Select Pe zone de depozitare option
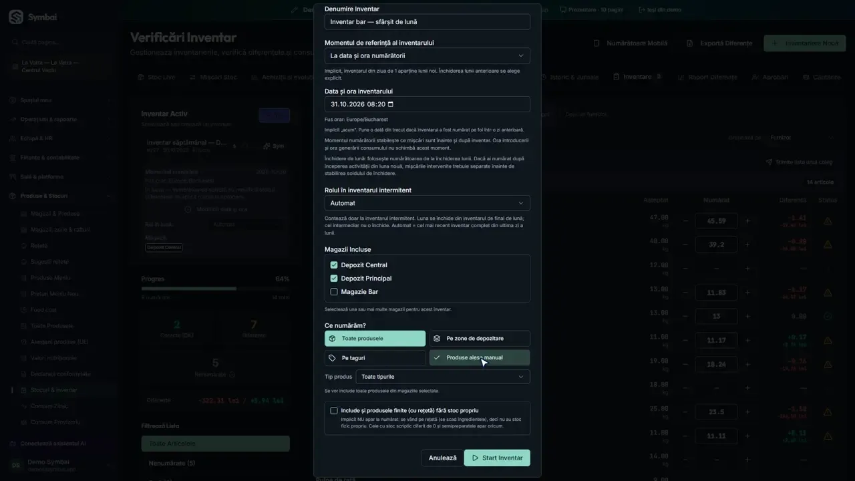The height and width of the screenshot is (481, 855). pos(480,339)
